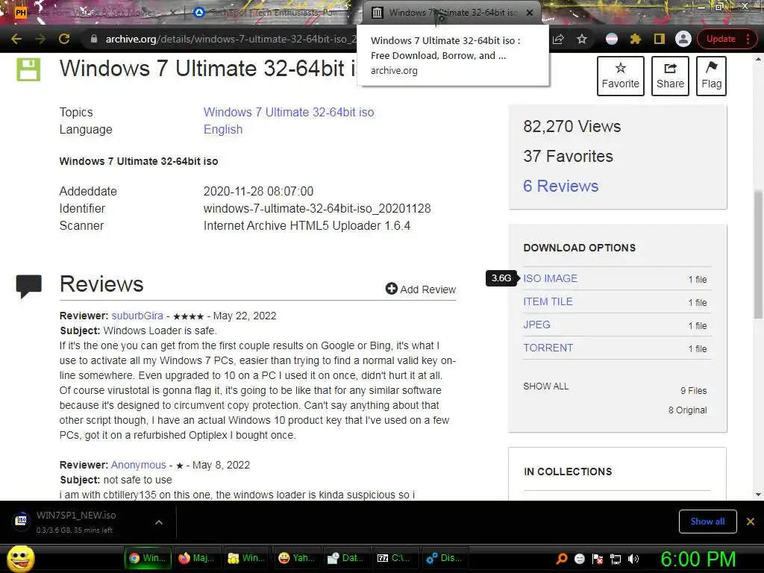The image size is (764, 573).
Task: Click the English language link
Action: (222, 130)
